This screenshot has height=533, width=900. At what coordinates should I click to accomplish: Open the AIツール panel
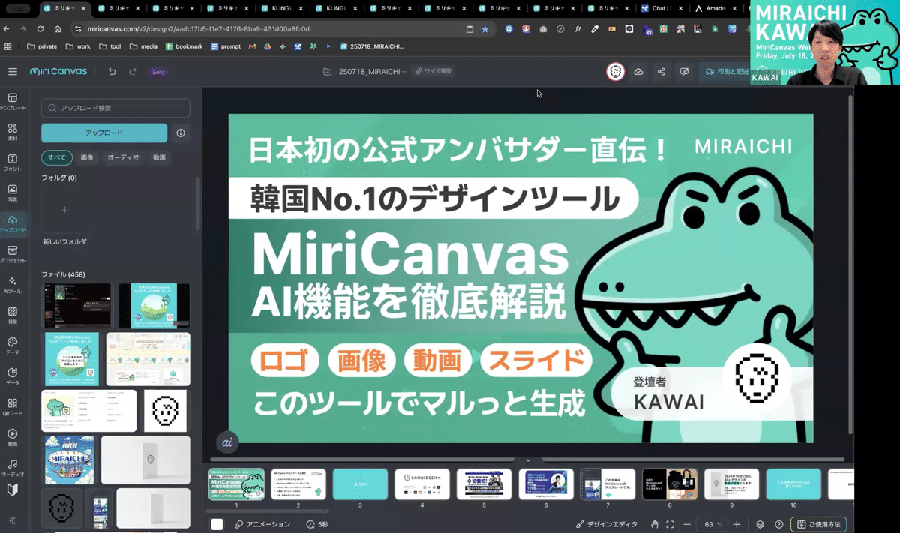tap(12, 283)
